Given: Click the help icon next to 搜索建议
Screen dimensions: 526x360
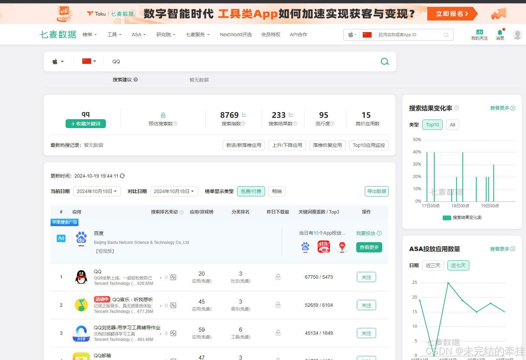Looking at the screenshot, I should 136,80.
